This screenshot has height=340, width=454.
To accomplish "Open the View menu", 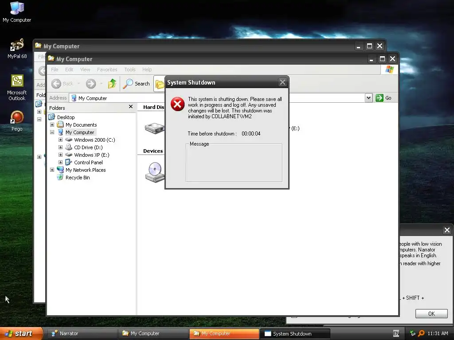I will pos(85,70).
